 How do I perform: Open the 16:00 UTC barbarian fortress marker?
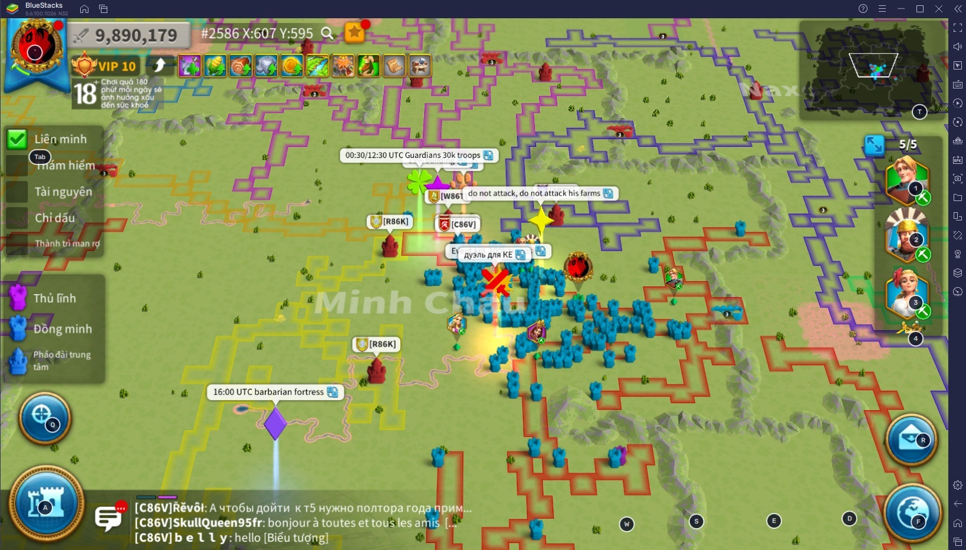click(275, 391)
